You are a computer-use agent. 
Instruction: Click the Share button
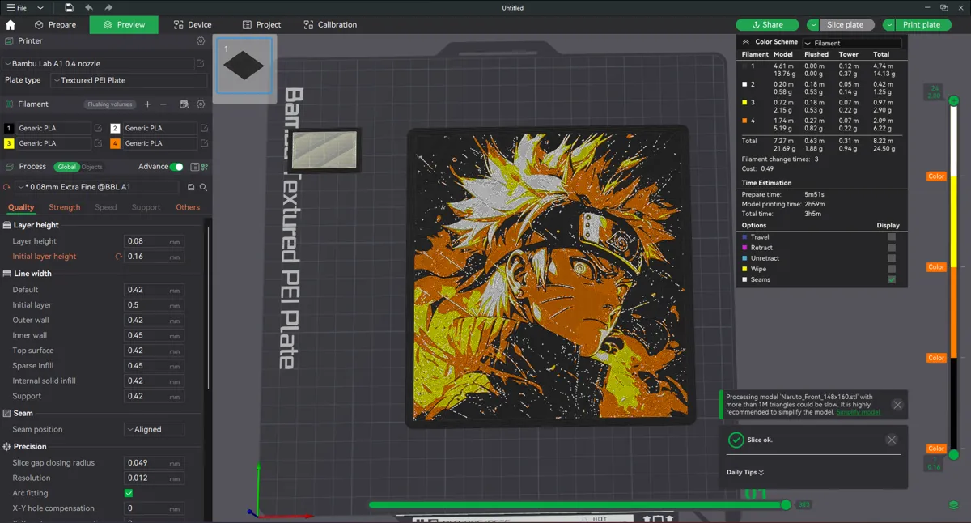click(x=767, y=25)
